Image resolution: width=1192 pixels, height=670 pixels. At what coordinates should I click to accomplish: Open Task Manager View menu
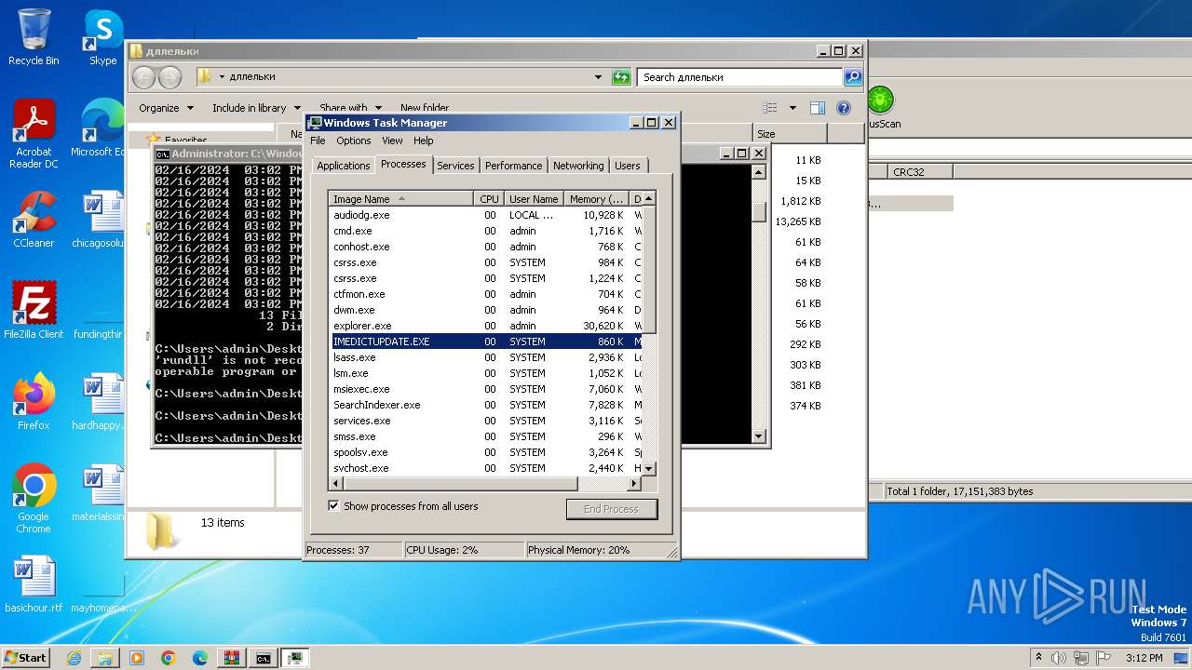pyautogui.click(x=392, y=141)
